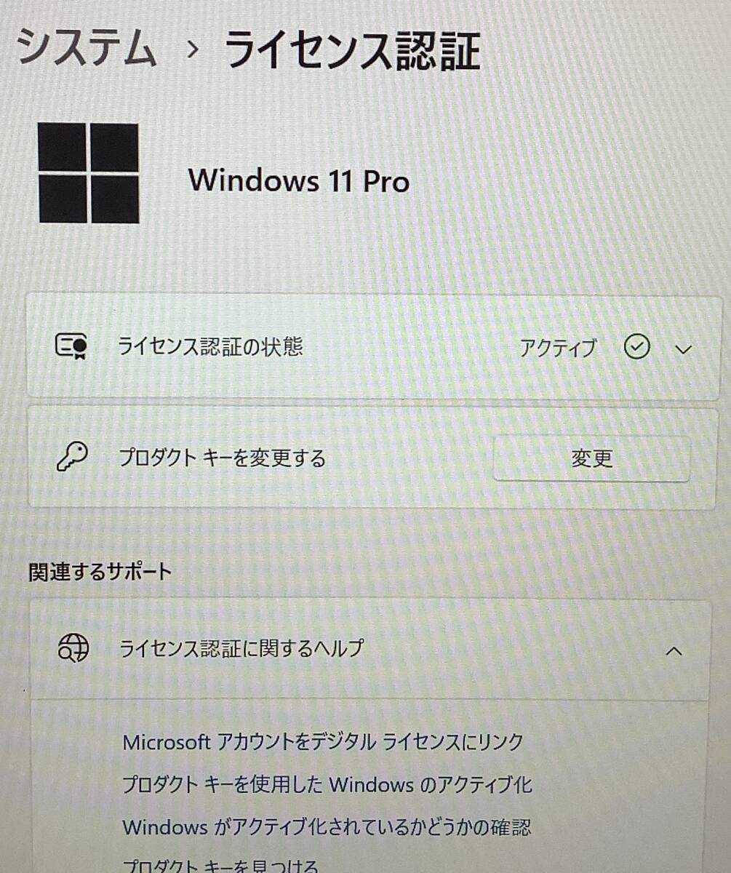Screen dimensions: 731x873
Task: Open Microsoft アカウントをデジタル ライセンスにリンク link
Action: point(323,742)
